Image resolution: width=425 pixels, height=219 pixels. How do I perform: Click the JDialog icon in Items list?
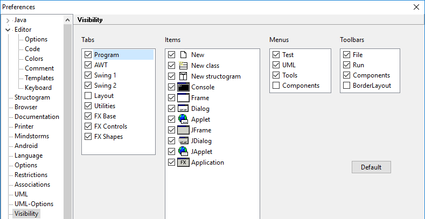(x=183, y=141)
